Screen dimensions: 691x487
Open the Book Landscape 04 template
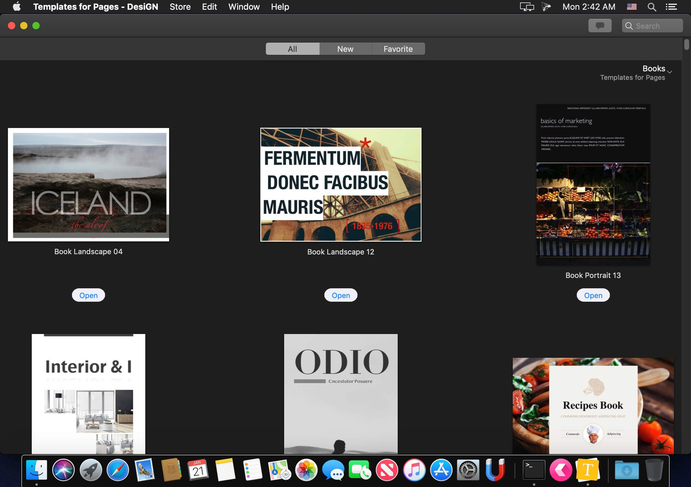pos(89,295)
